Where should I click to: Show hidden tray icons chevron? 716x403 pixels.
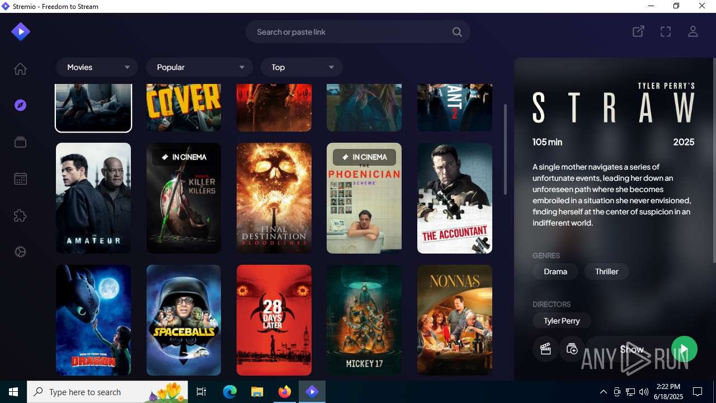pyautogui.click(x=603, y=392)
